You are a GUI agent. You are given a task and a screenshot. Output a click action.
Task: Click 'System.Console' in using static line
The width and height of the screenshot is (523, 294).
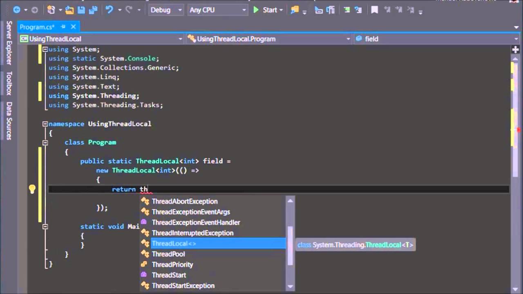(128, 58)
